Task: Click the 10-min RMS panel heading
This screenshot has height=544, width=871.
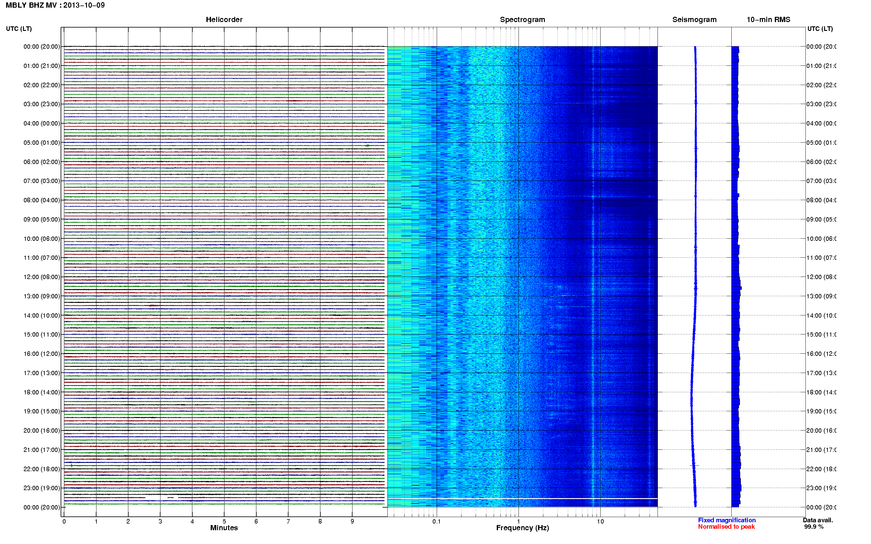Action: click(x=768, y=20)
